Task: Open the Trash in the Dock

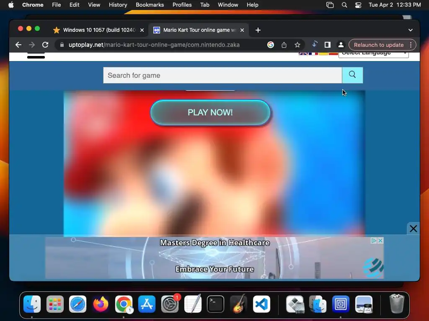Action: [x=397, y=304]
